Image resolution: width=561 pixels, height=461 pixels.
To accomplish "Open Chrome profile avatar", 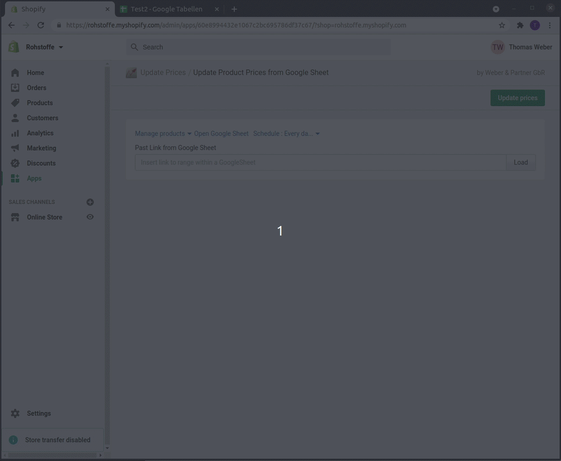I will (535, 25).
